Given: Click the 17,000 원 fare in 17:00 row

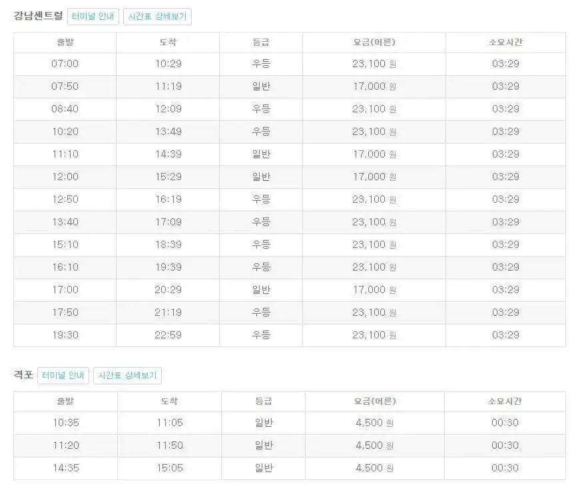Looking at the screenshot, I should point(374,290).
